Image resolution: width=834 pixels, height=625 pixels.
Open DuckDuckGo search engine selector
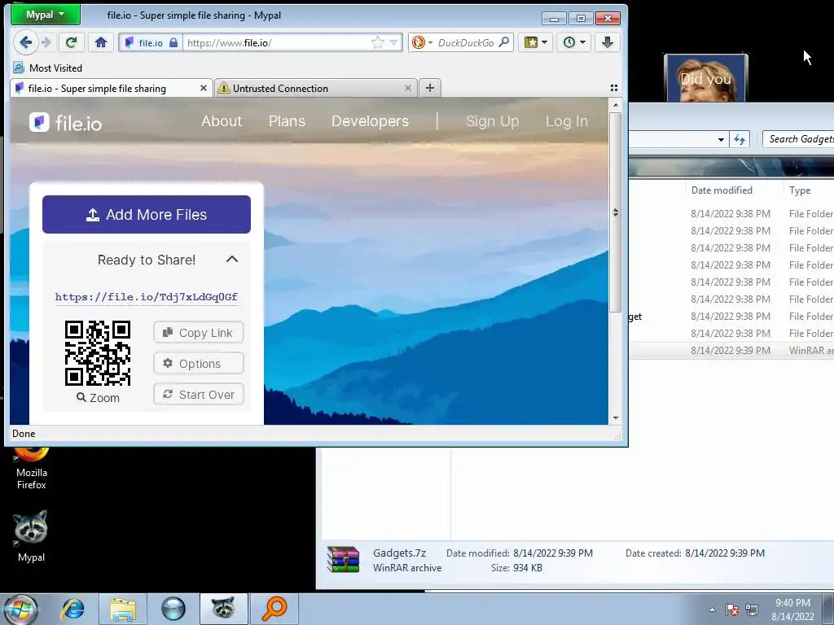[423, 42]
